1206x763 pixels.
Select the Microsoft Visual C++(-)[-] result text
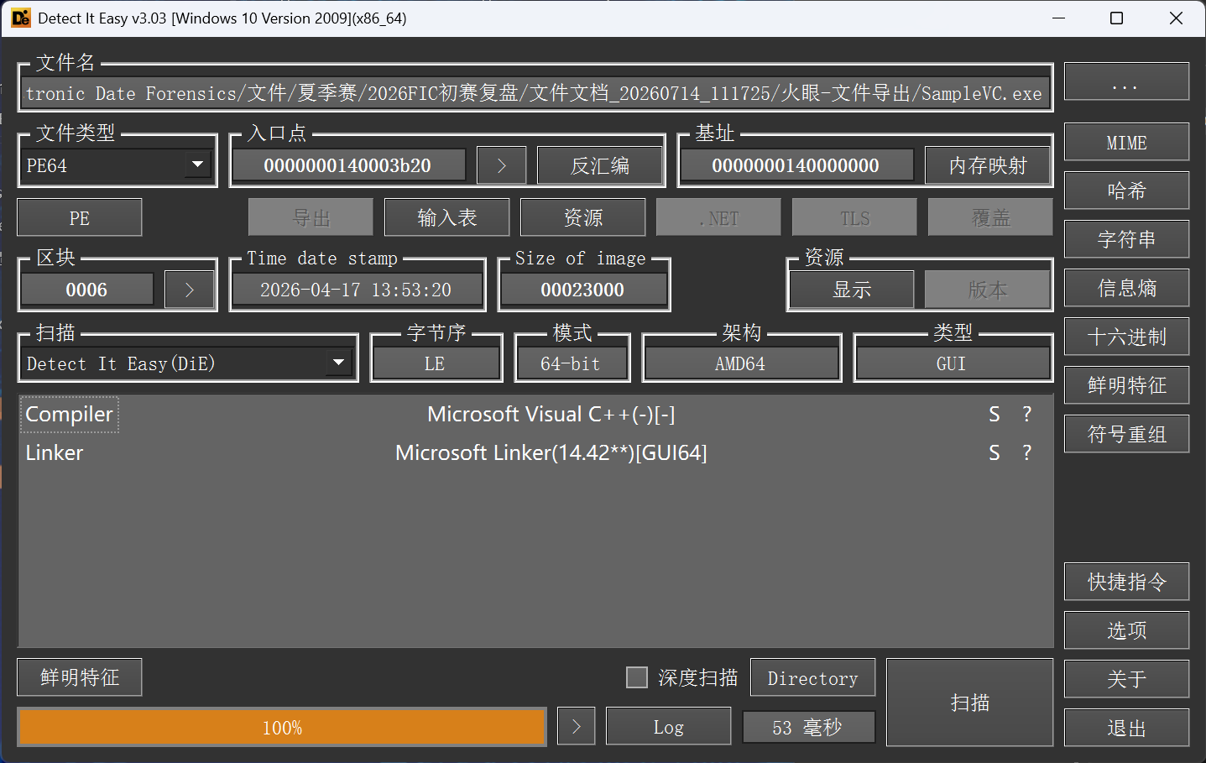point(551,414)
